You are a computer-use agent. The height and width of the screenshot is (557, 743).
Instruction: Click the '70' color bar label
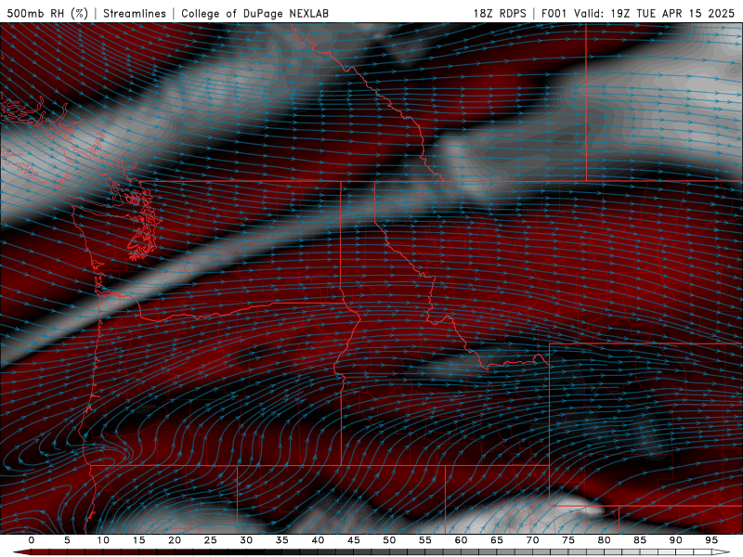click(532, 540)
